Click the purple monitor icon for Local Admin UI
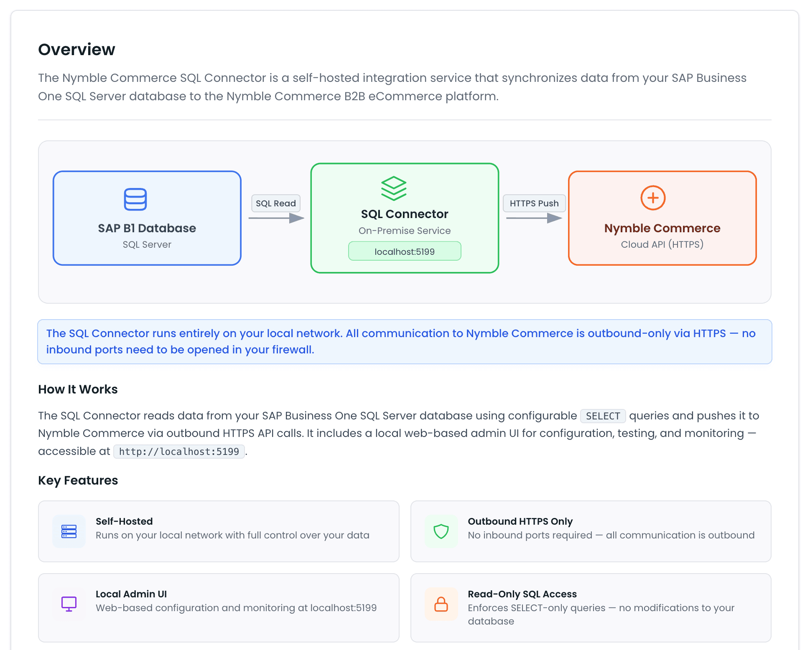This screenshot has height=650, width=805. (69, 604)
